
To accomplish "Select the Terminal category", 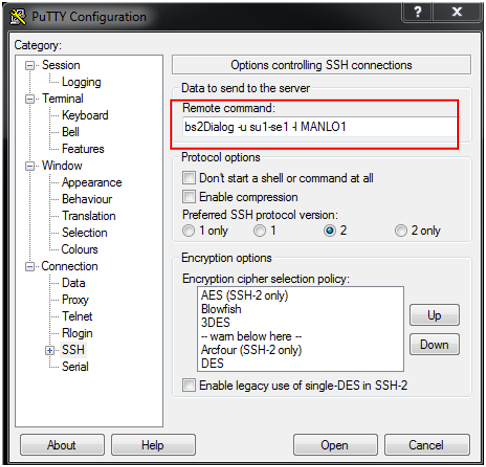I will [x=63, y=99].
